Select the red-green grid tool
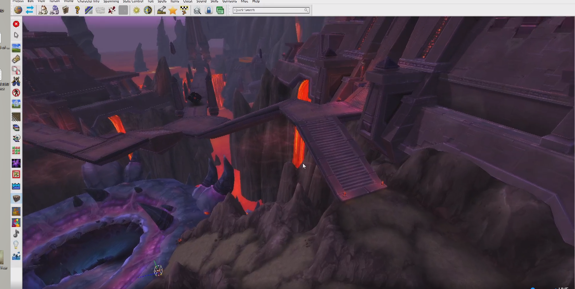The image size is (575, 289). coord(16,151)
